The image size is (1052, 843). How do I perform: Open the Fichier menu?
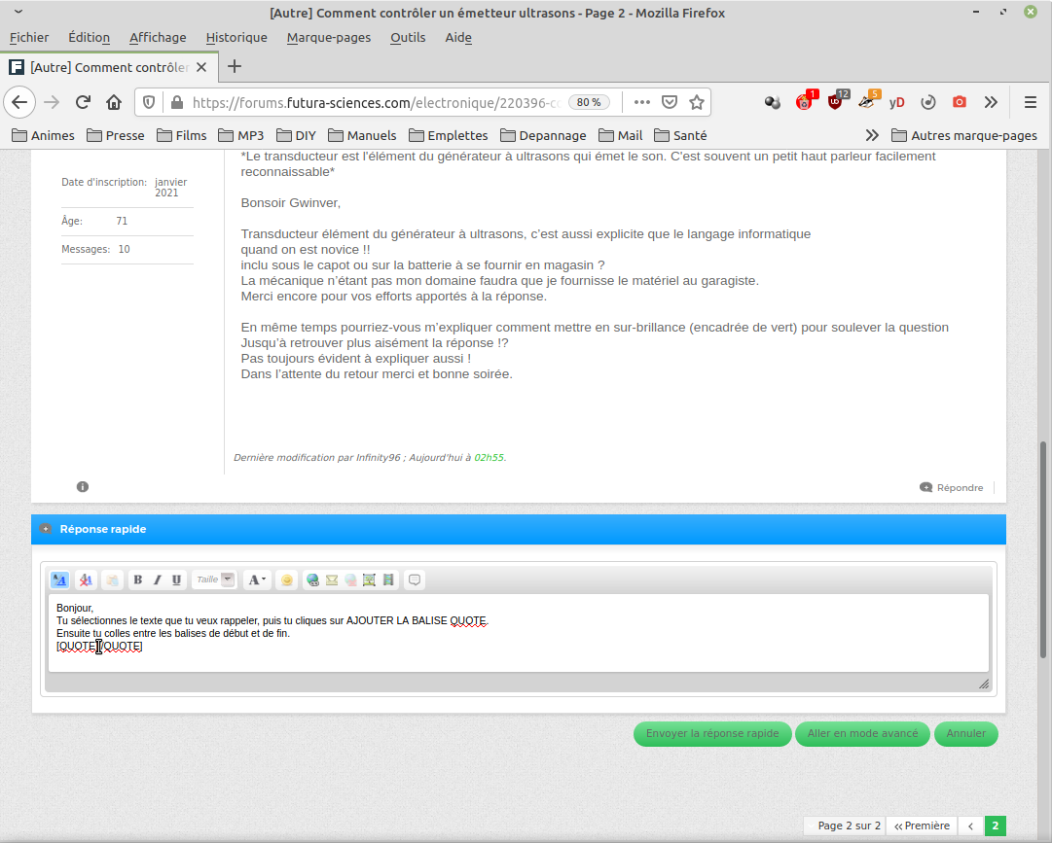pyautogui.click(x=29, y=38)
